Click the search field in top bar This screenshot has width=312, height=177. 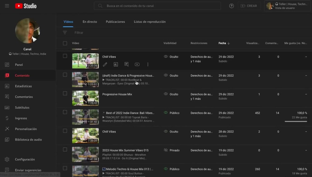(157, 6)
